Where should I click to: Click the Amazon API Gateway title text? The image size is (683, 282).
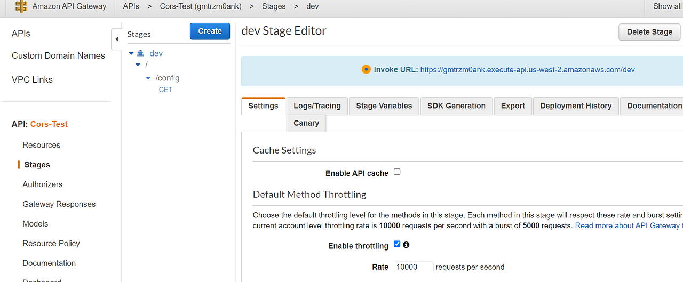pos(69,6)
